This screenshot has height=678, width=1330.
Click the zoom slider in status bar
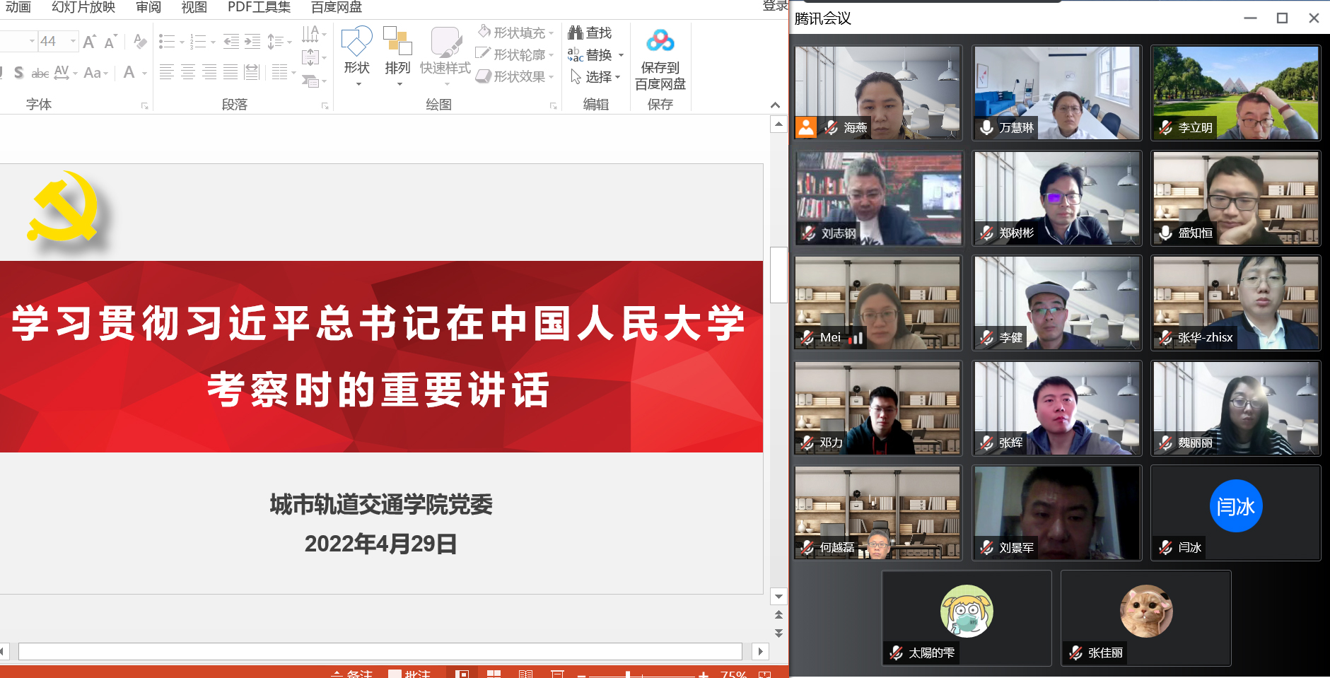(x=628, y=675)
